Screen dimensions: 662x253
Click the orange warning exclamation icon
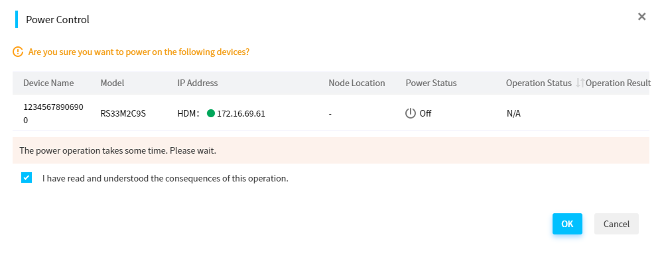(18, 52)
